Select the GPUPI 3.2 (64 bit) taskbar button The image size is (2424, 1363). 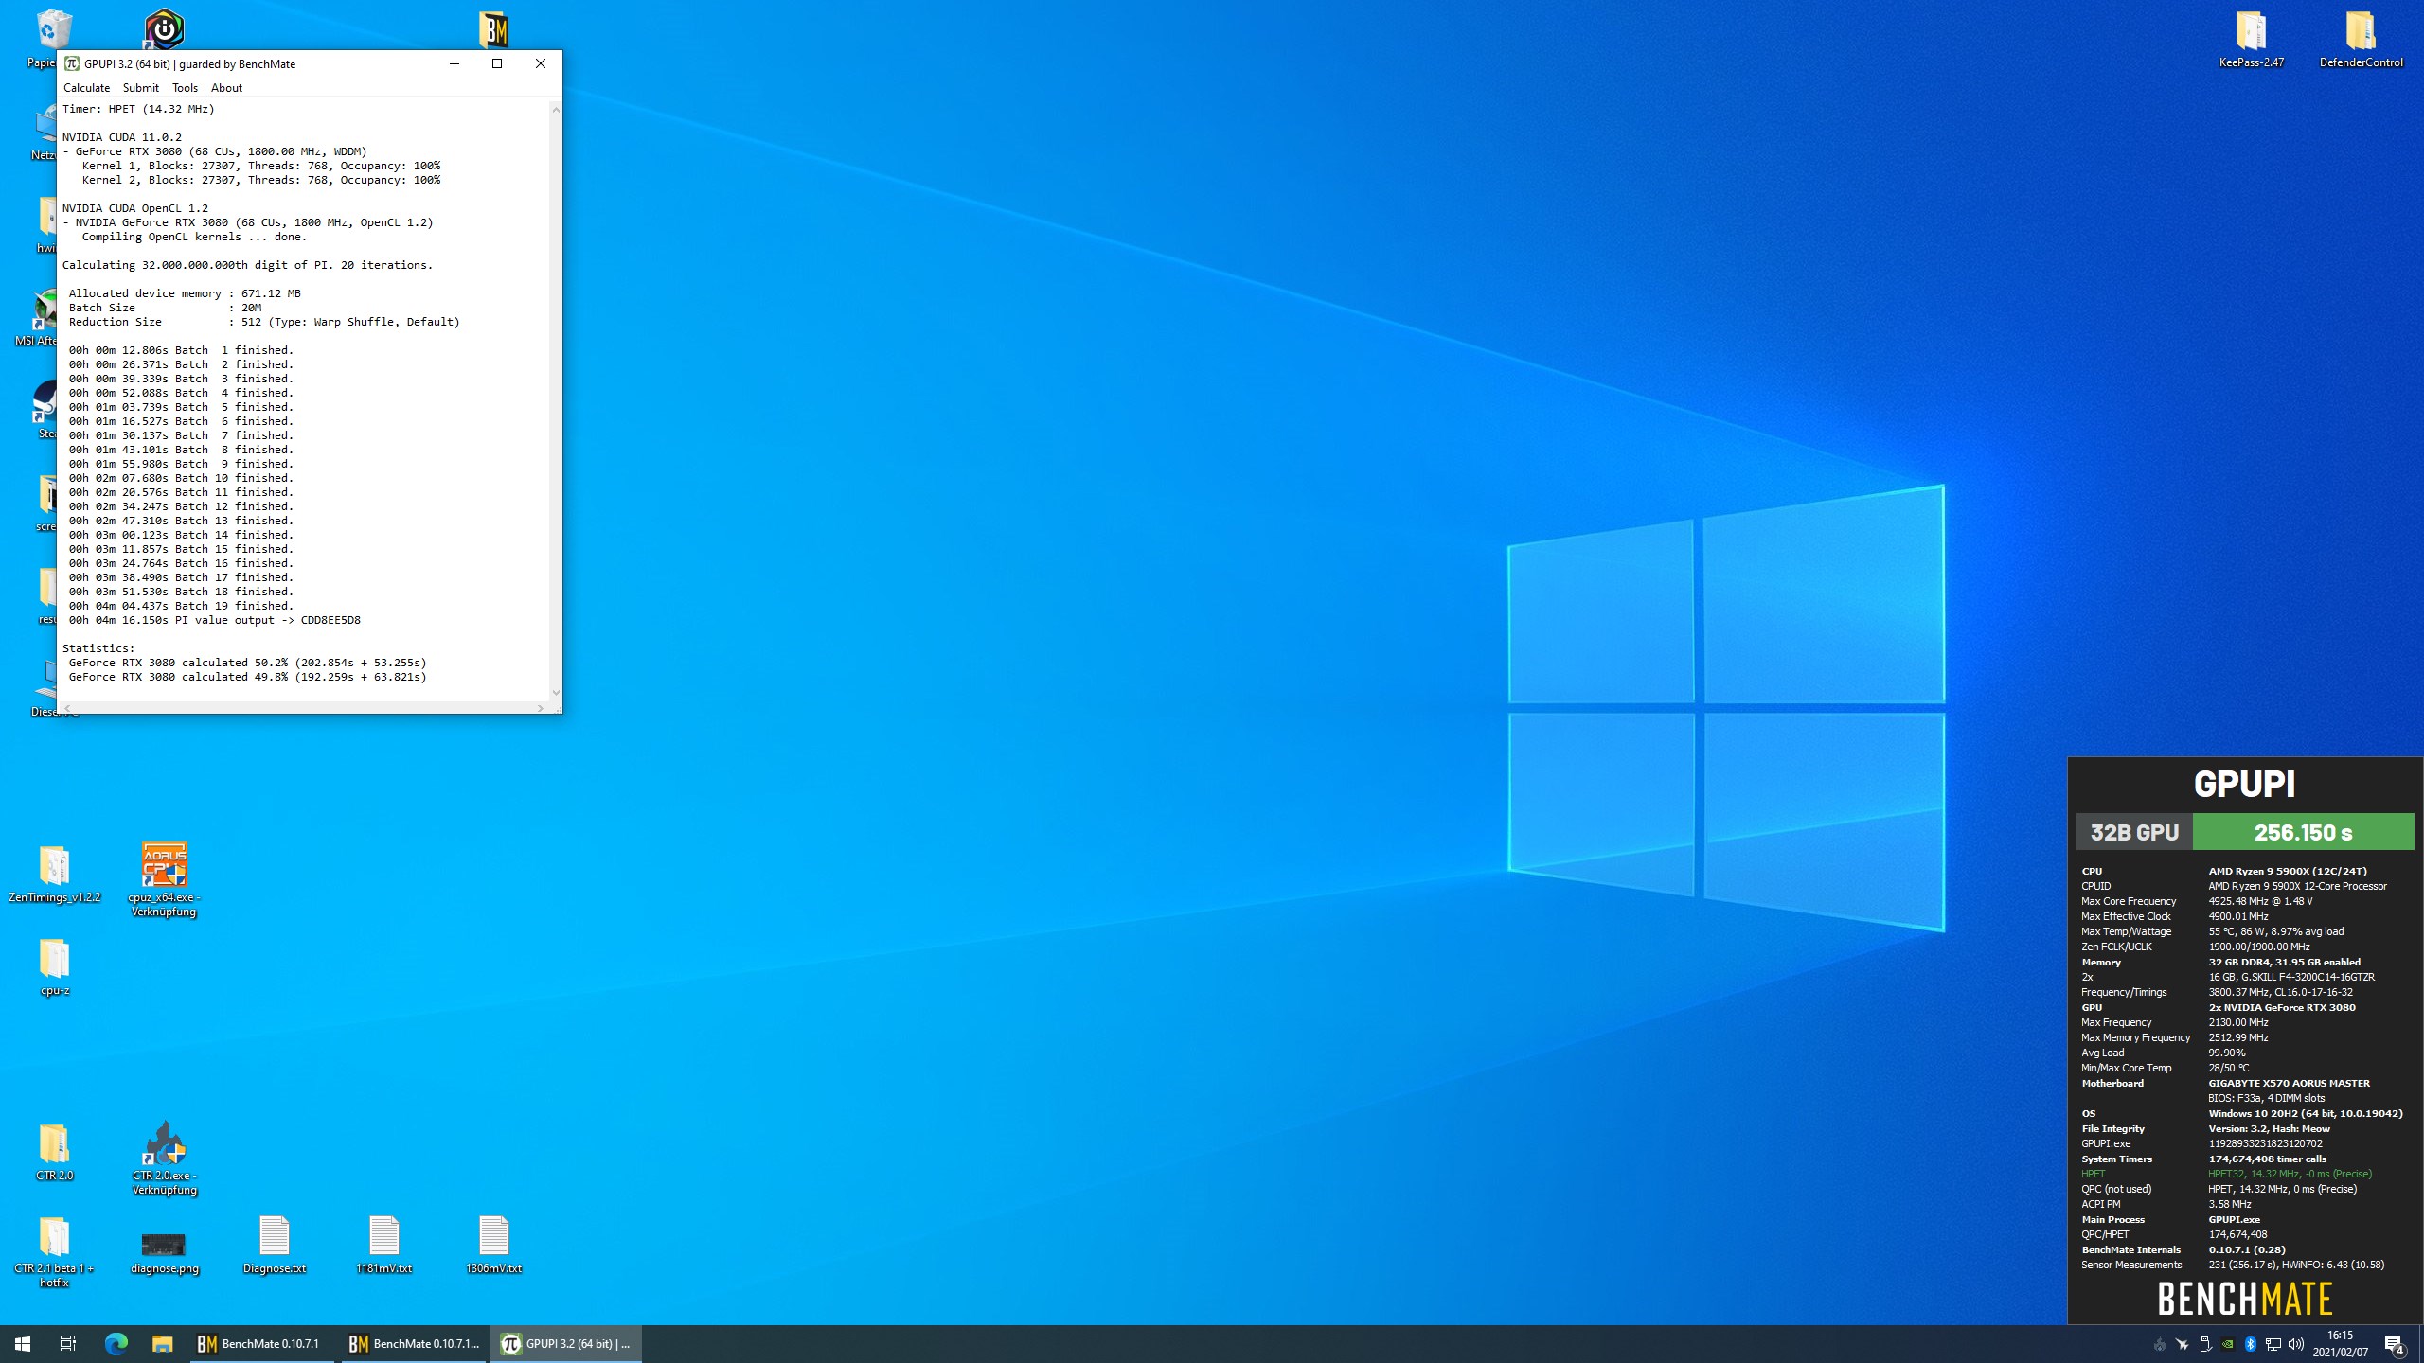coord(565,1344)
